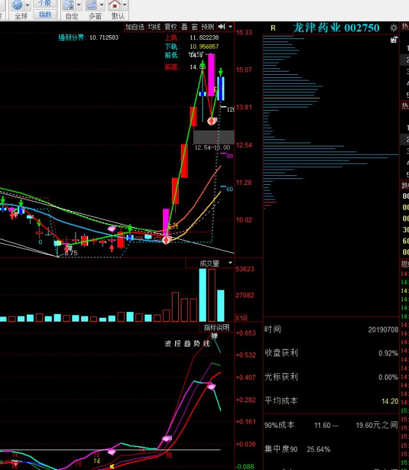Expand the 成交量 indicator dropdown
409x470 pixels.
(229, 263)
